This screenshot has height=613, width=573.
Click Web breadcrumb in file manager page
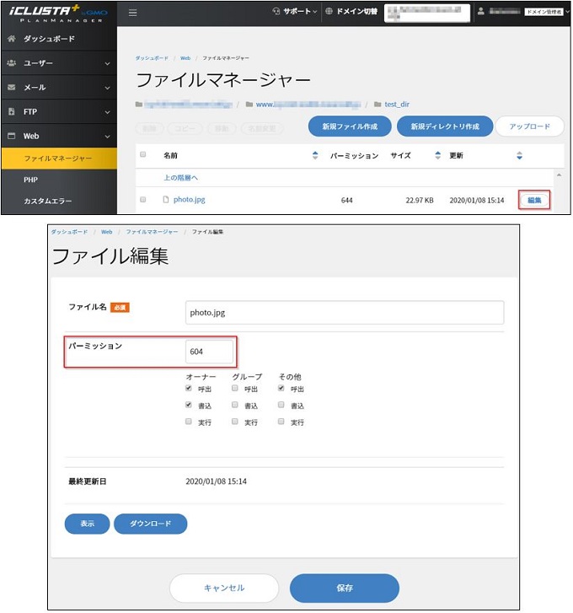(x=185, y=58)
